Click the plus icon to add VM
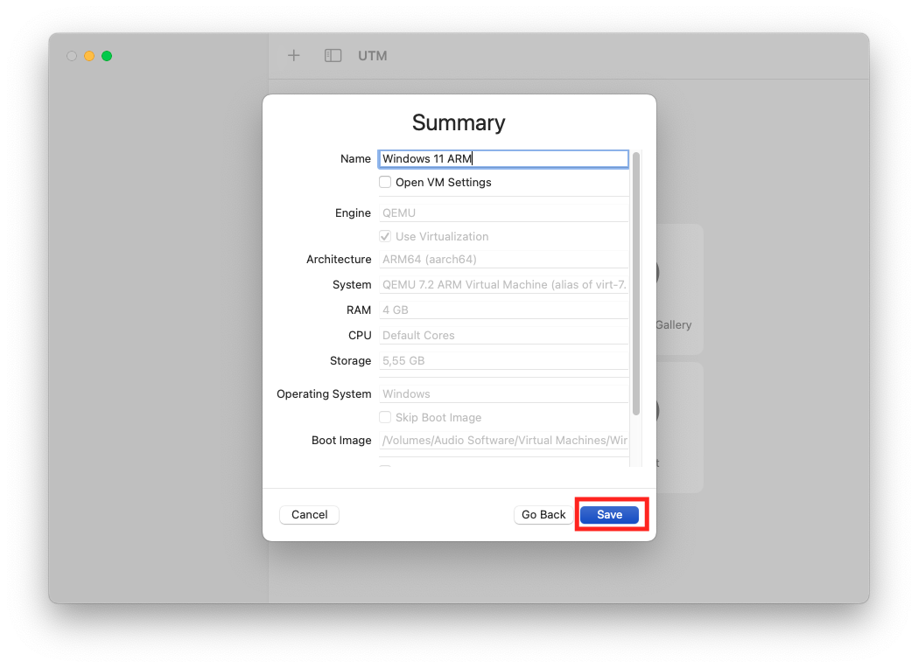The height and width of the screenshot is (668, 918). pos(294,56)
